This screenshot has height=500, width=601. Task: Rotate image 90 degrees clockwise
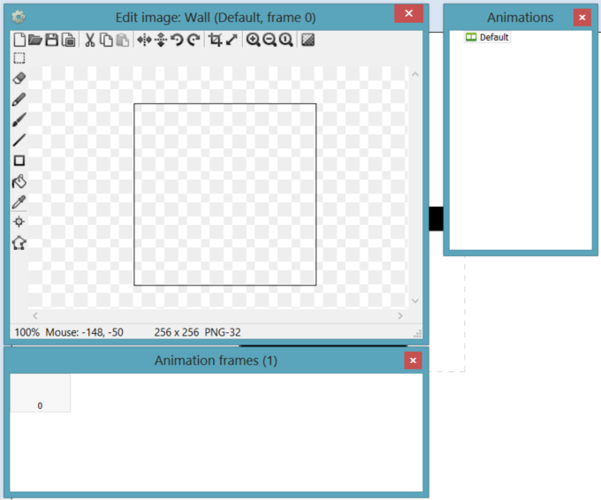[194, 40]
